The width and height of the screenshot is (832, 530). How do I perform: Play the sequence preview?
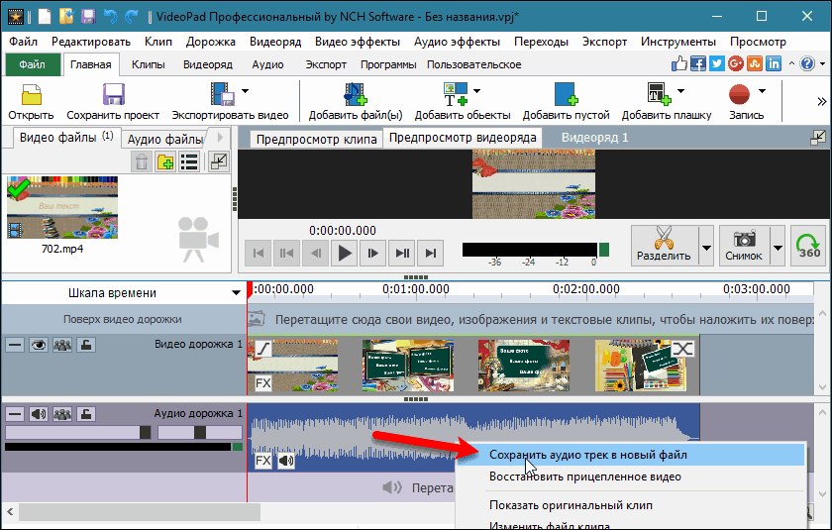(x=345, y=253)
